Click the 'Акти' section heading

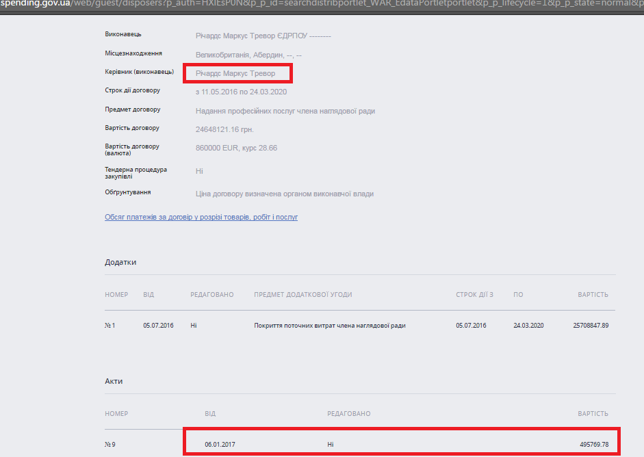(114, 381)
